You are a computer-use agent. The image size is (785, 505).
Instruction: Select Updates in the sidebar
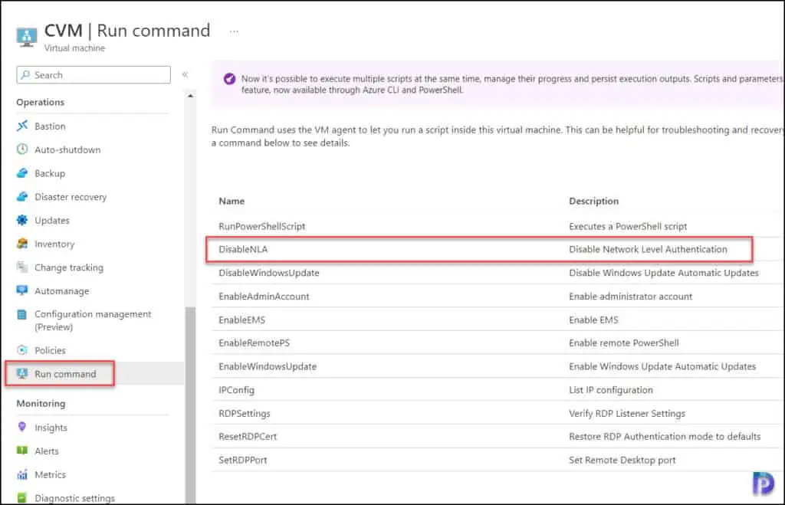pos(52,220)
